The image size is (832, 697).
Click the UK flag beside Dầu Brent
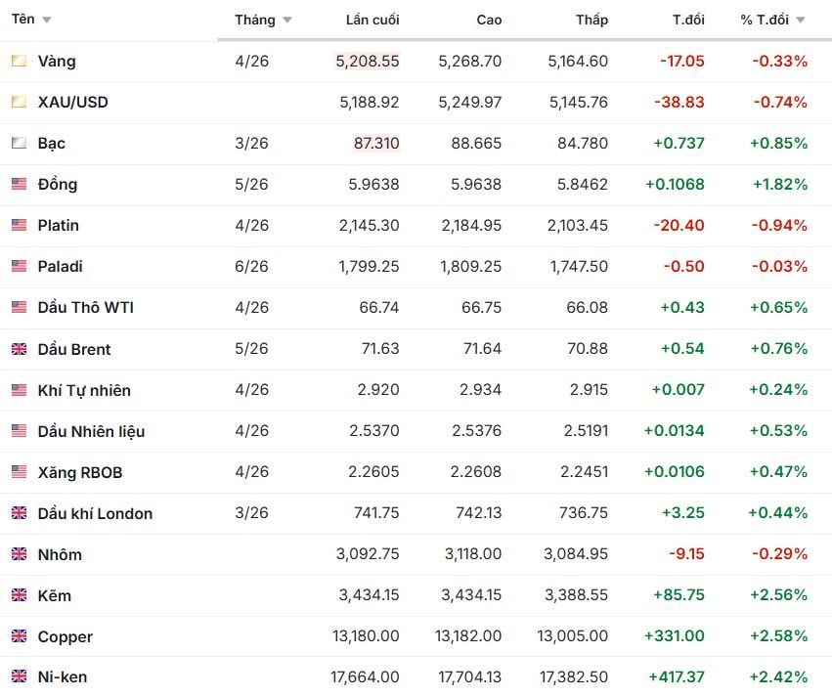tap(19, 349)
